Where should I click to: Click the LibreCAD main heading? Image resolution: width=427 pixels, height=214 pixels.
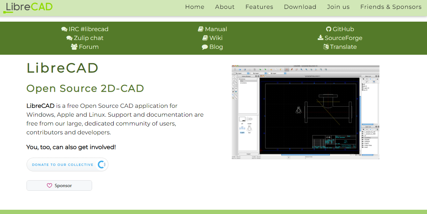(x=63, y=68)
